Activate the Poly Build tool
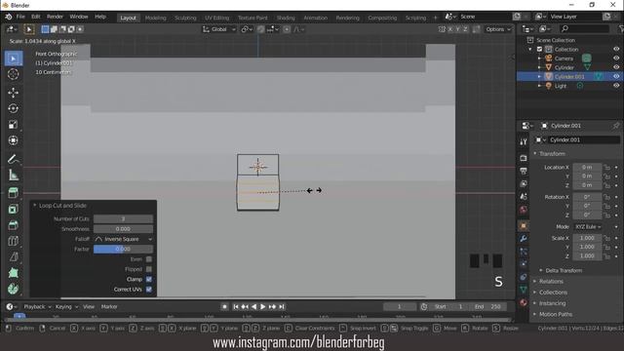Screen dimensions: 624x351 [13, 273]
